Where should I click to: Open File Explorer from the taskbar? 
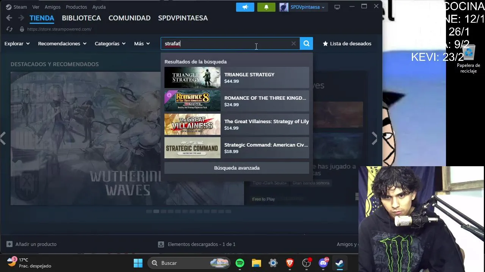[x=257, y=263]
